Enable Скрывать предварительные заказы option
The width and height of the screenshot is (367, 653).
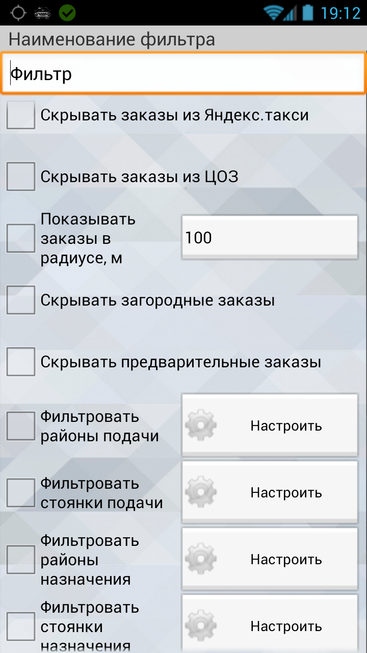[x=21, y=362]
